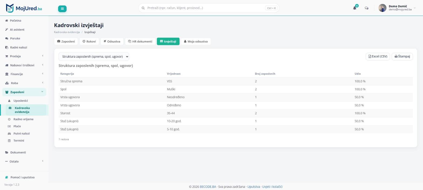Toggle the sidebar hamburger menu button
Image resolution: width=423 pixels, height=190 pixels.
[x=62, y=9]
